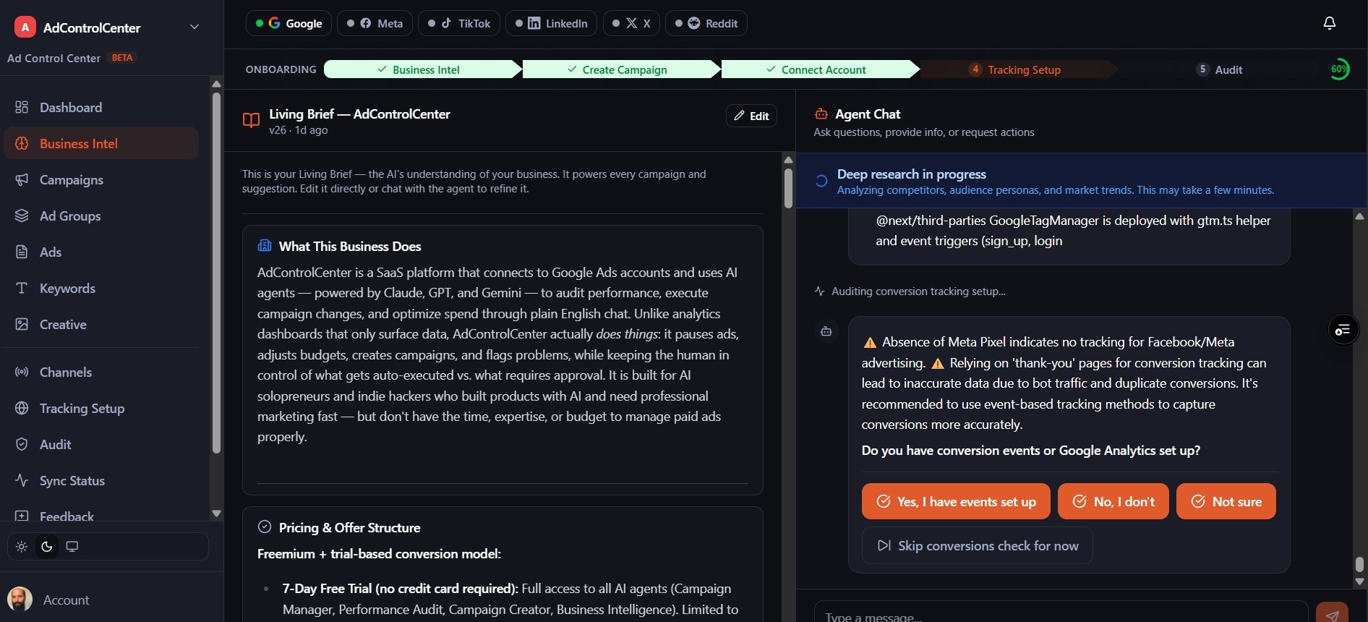Viewport: 1368px width, 622px height.
Task: Choose 'Yes, I have events set up'
Action: (956, 501)
